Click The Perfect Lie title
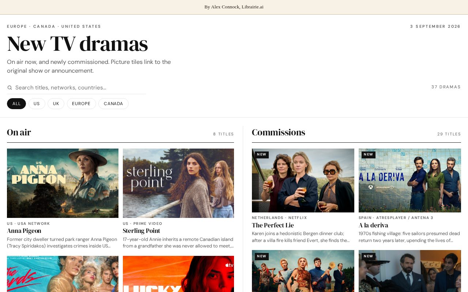Screen dimensions: 468x292 coord(273,225)
